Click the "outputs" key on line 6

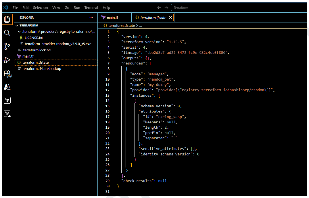coord(131,58)
